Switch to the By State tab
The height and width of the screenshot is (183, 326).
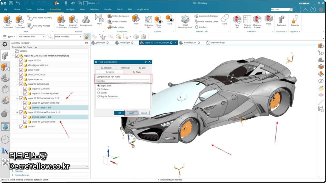137,72
